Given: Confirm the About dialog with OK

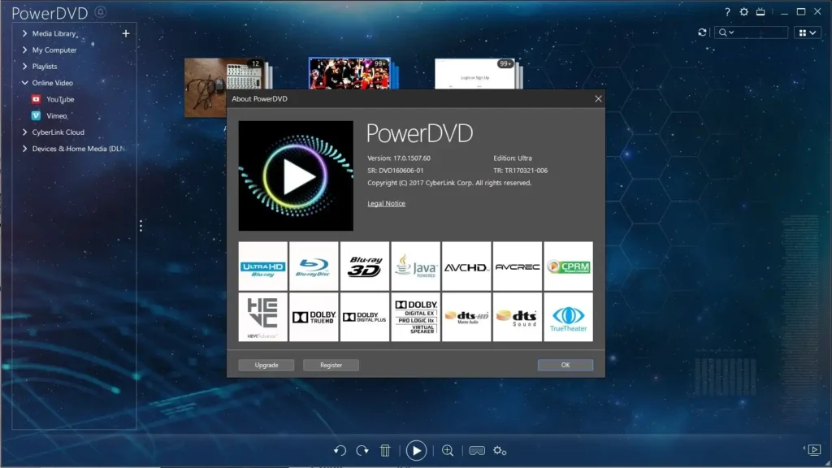Looking at the screenshot, I should tap(565, 365).
